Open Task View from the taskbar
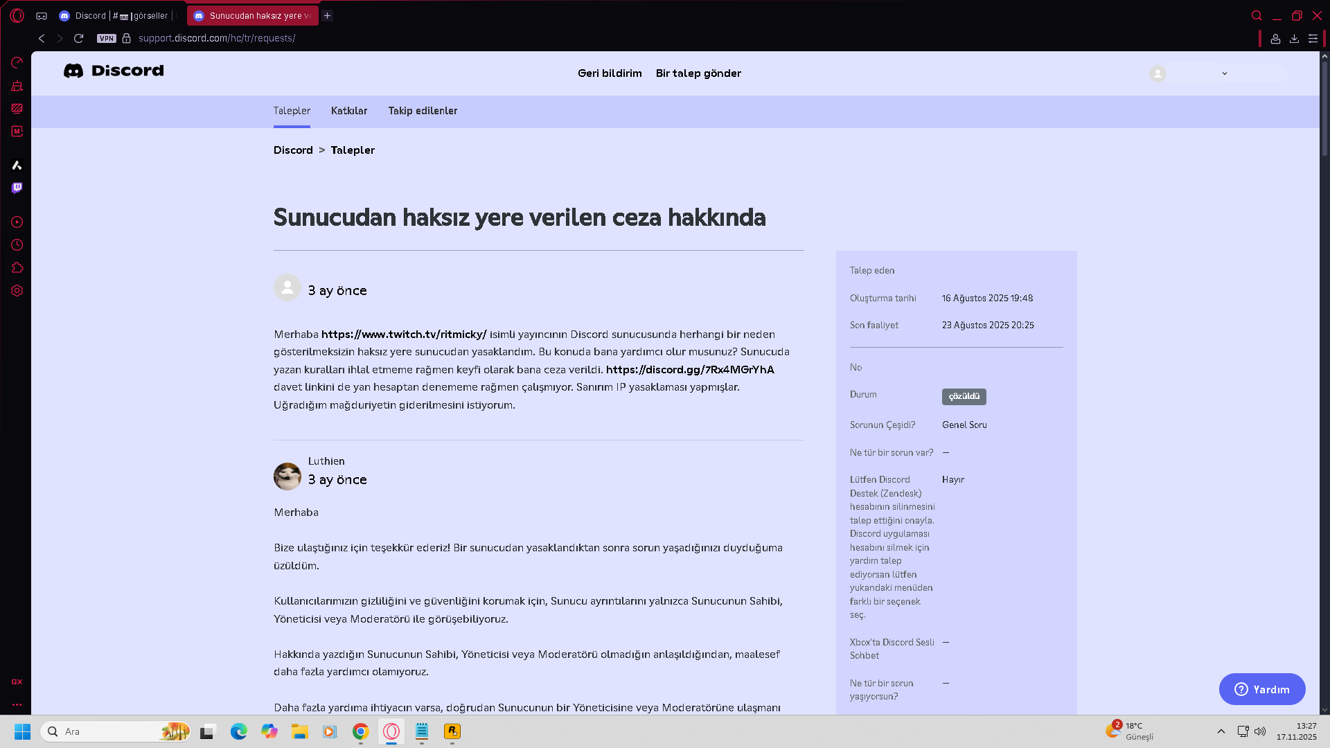Viewport: 1330px width, 748px height. (208, 731)
